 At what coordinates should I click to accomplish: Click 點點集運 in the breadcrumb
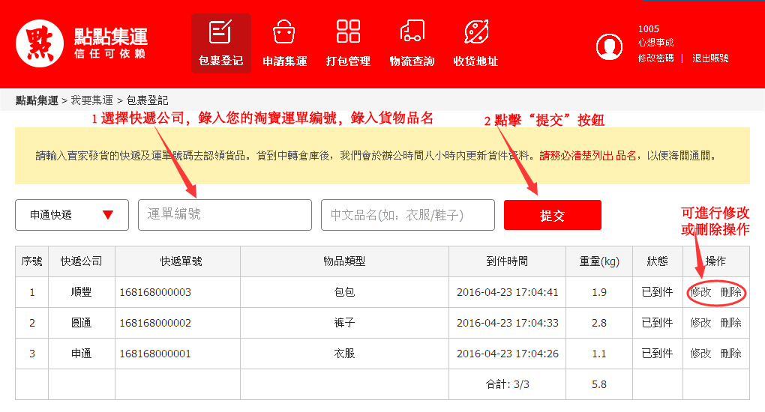[37, 100]
